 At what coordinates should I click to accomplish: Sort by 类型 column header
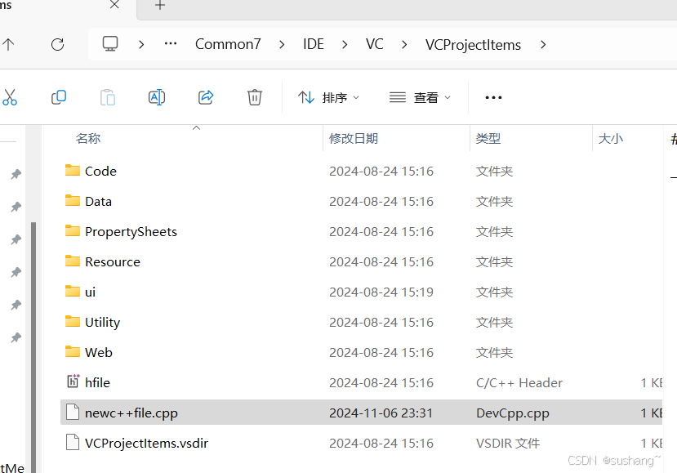(x=488, y=138)
